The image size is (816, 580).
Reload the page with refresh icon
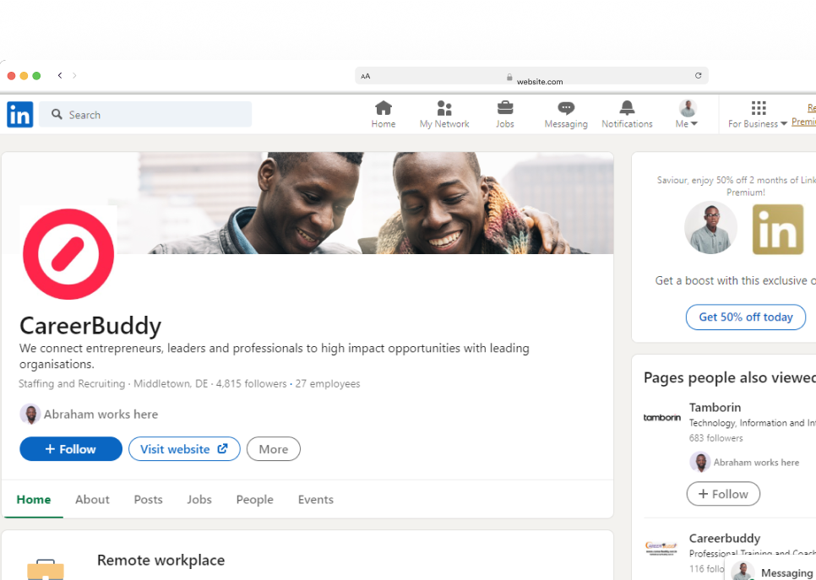(x=698, y=75)
